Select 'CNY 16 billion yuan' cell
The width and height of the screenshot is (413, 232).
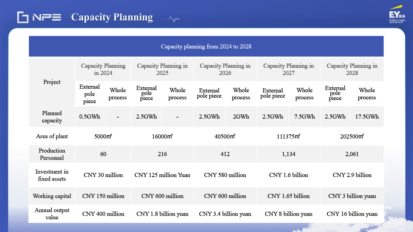tap(352, 214)
